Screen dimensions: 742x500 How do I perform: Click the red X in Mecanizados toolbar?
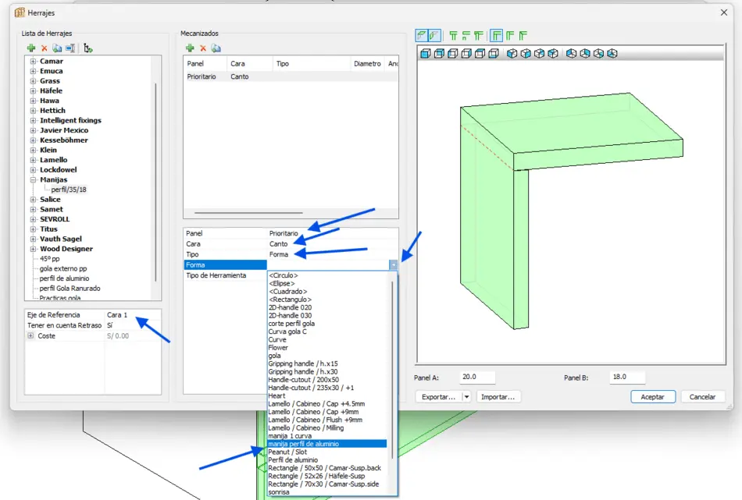[203, 48]
